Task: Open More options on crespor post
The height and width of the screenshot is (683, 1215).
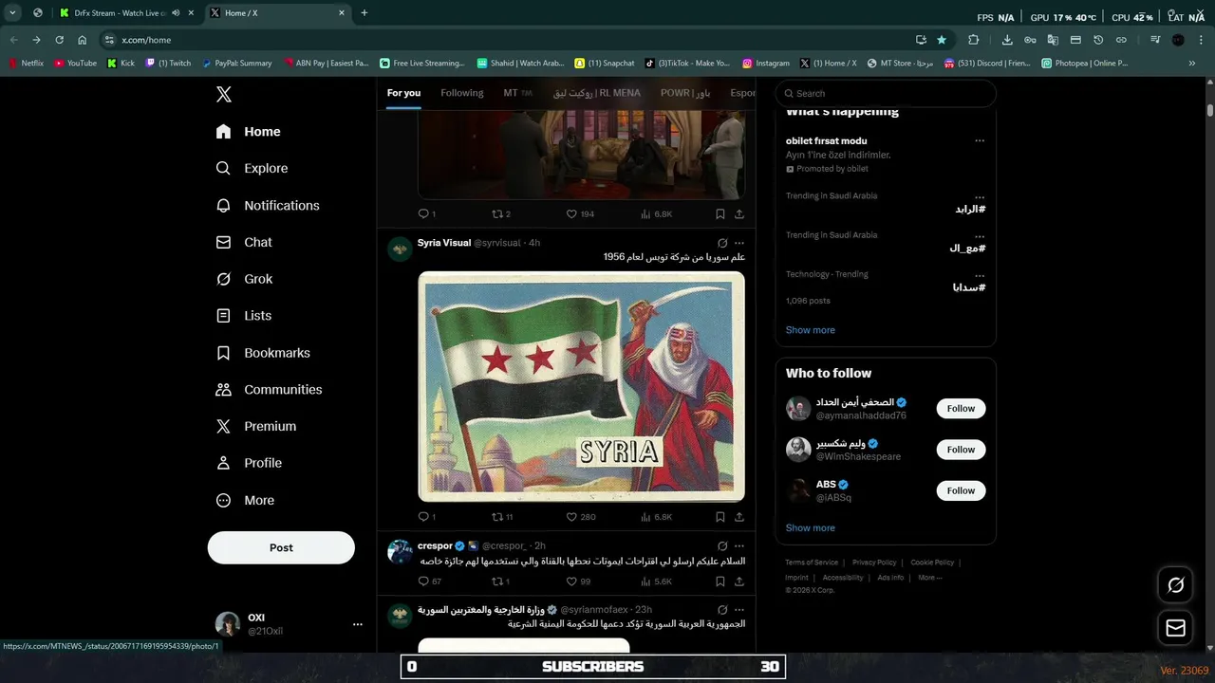Action: pyautogui.click(x=739, y=546)
